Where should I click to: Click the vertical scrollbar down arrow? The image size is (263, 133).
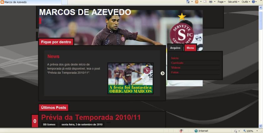261,126
